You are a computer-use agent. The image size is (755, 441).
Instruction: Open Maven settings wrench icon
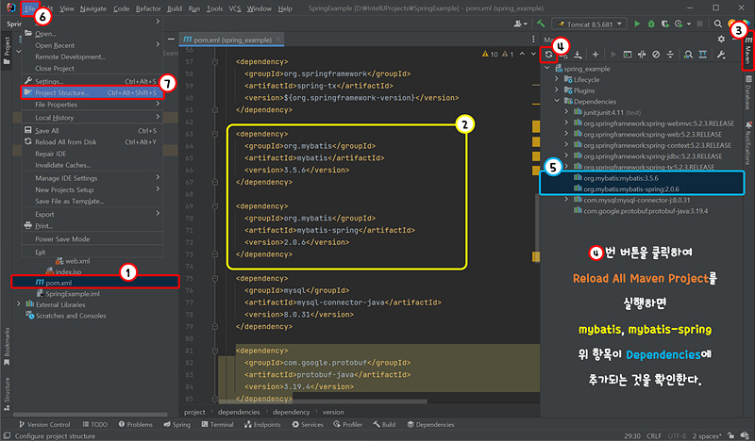point(721,55)
